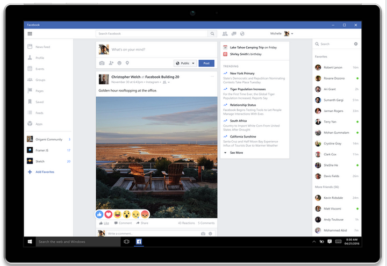The image size is (387, 266).
Task: Click the Windows Start button
Action: [x=30, y=242]
